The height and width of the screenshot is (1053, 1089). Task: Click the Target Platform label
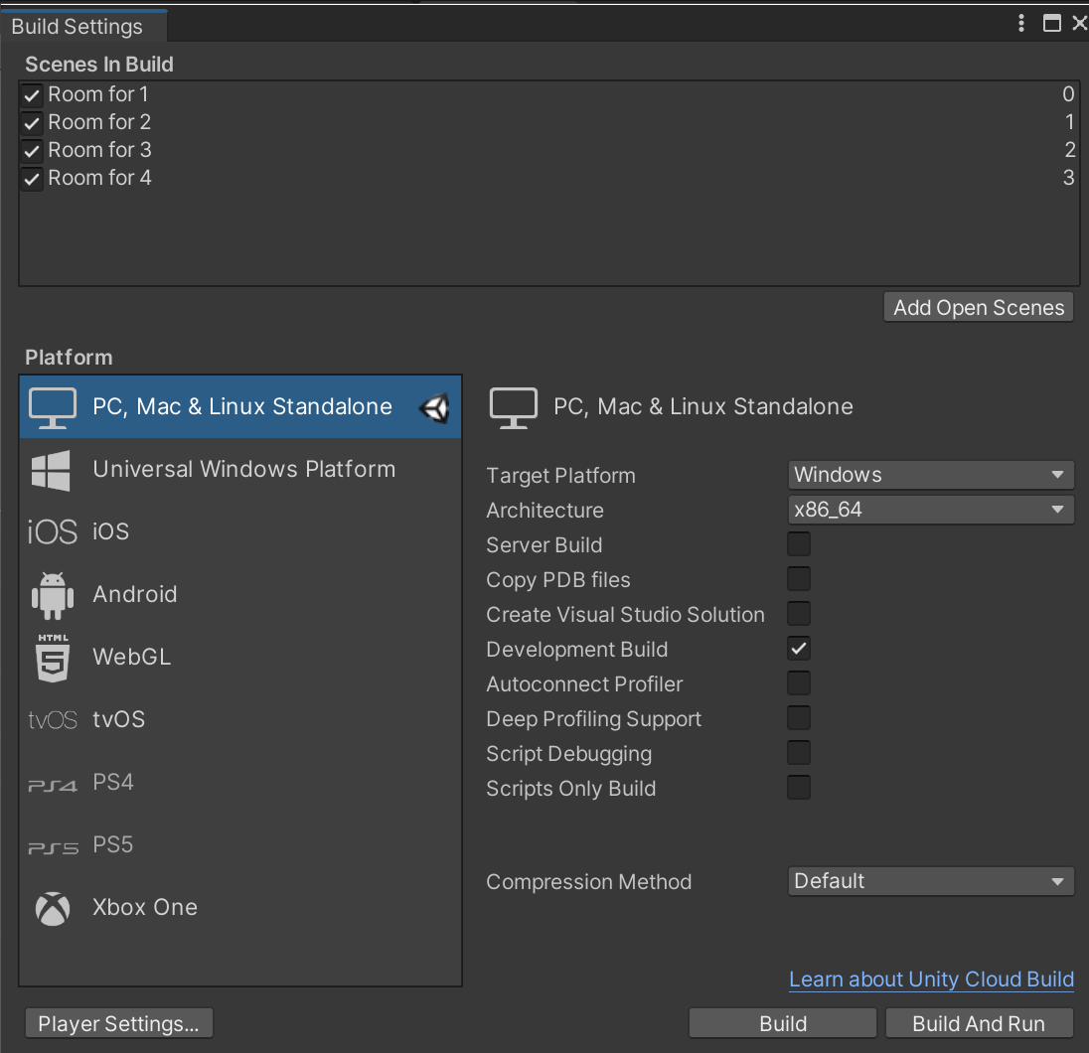tap(560, 476)
